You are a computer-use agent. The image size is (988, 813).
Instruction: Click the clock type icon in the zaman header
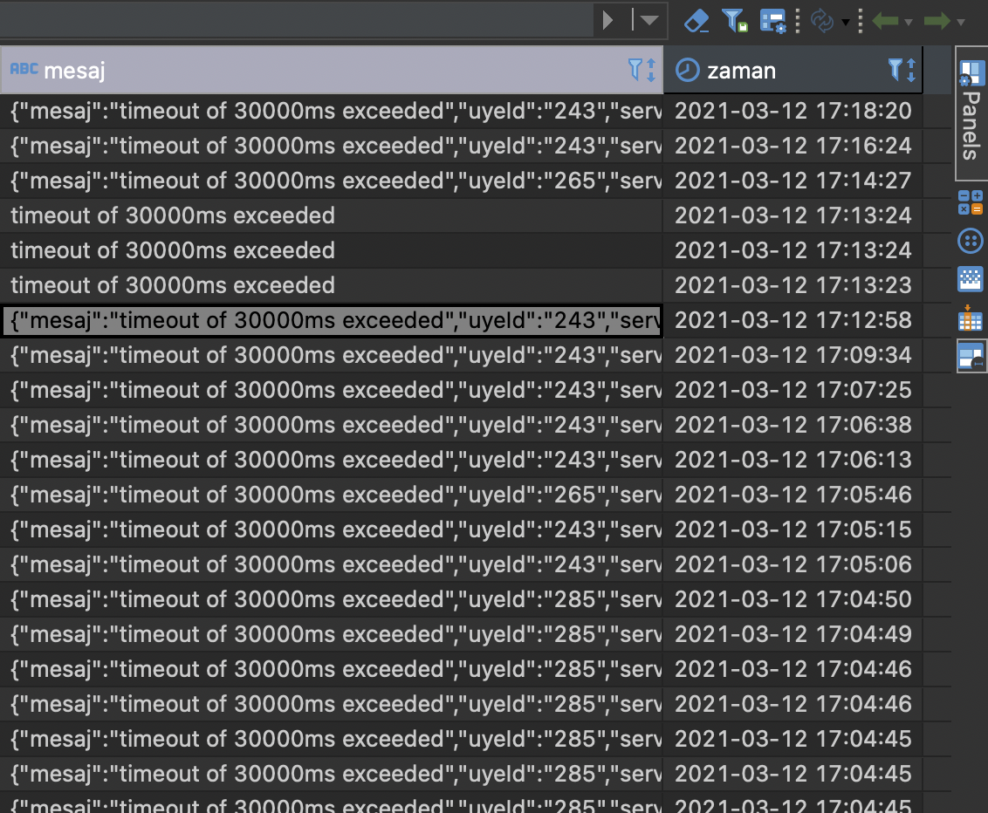click(688, 70)
